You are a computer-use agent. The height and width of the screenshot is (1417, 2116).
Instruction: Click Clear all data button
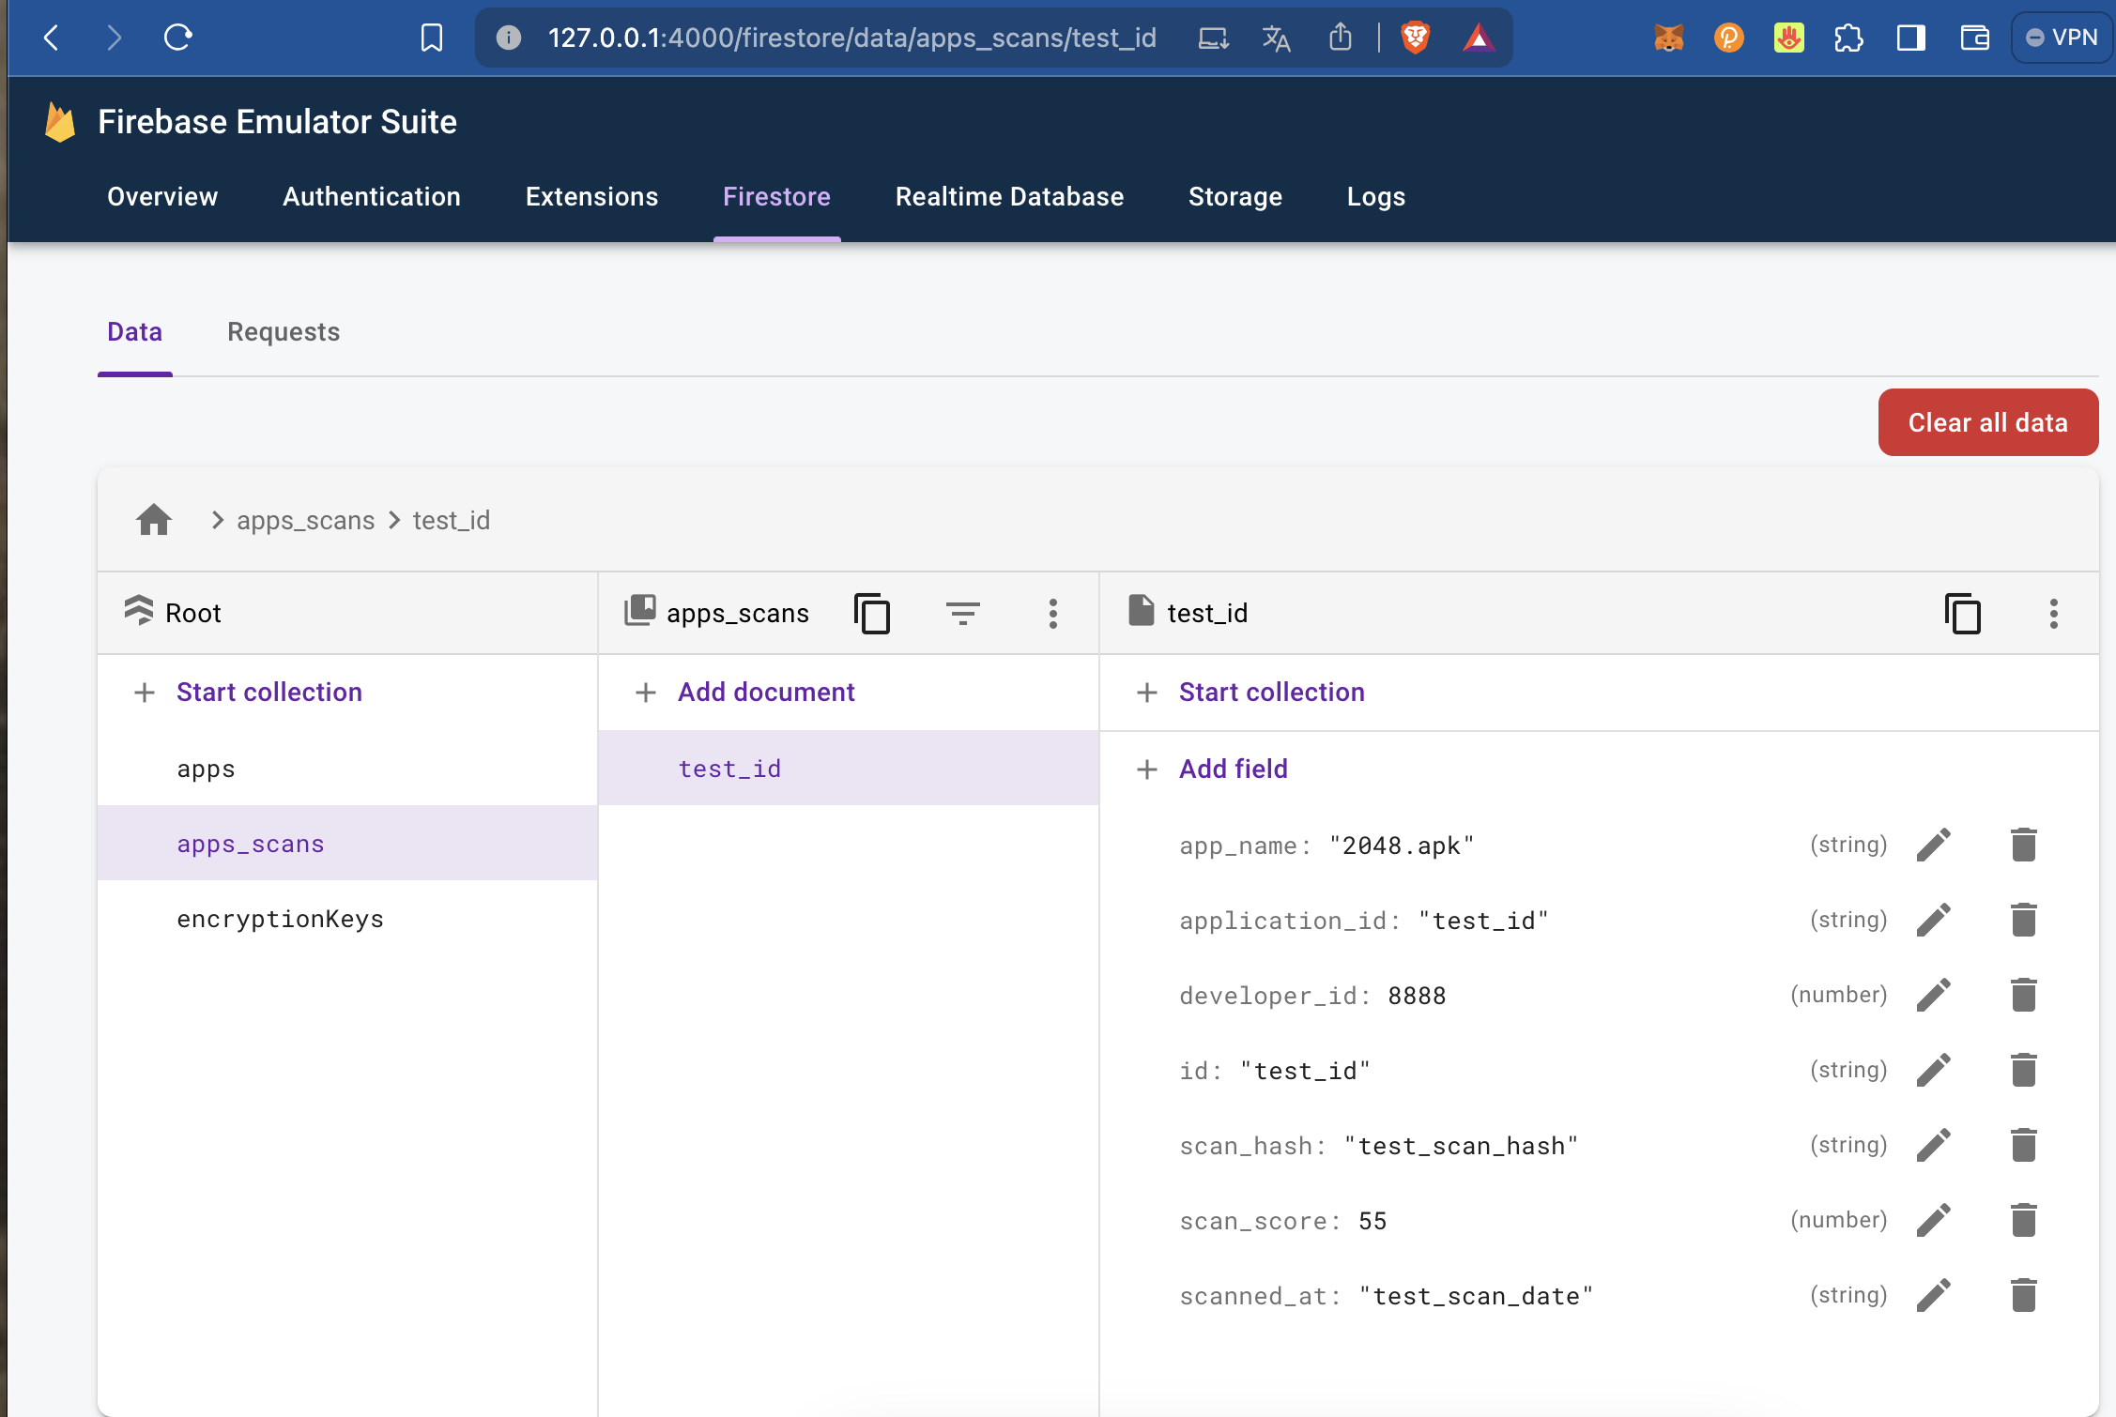(1988, 422)
